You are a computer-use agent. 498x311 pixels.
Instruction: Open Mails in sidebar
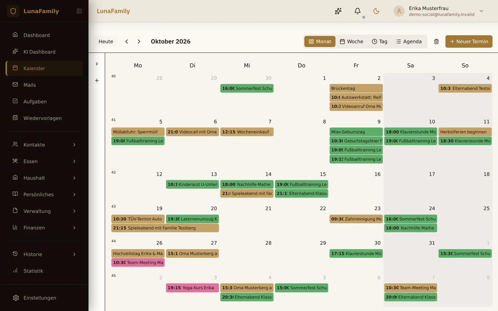(x=44, y=85)
